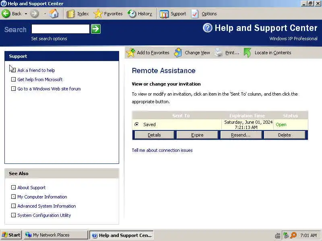
Task: Click the Resend... button
Action: (x=241, y=135)
